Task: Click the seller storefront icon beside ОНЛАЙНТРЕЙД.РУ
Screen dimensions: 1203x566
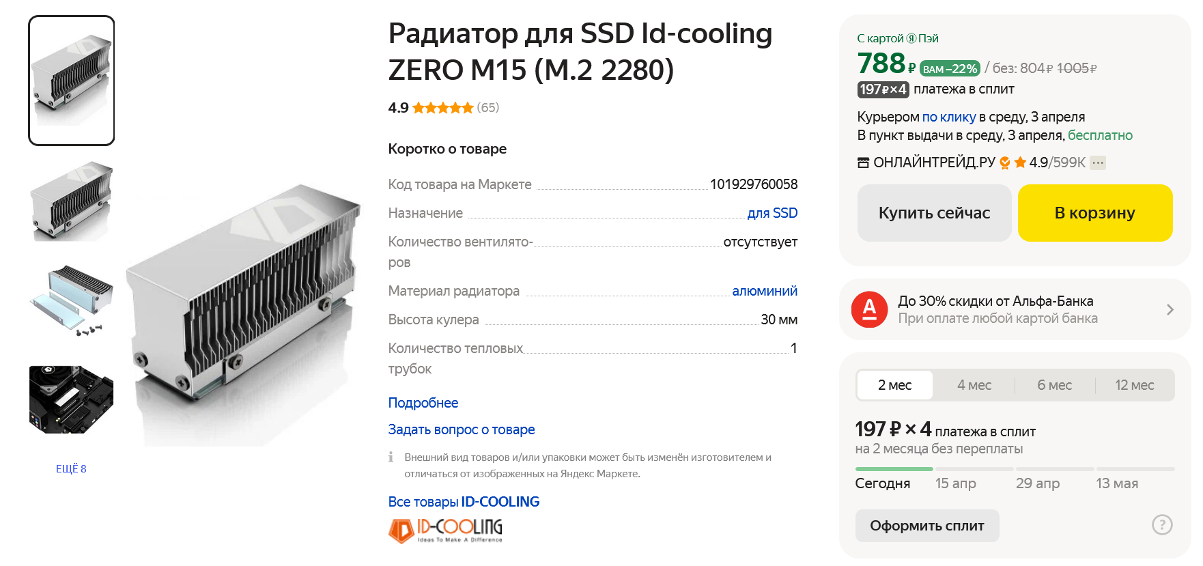Action: (x=864, y=162)
